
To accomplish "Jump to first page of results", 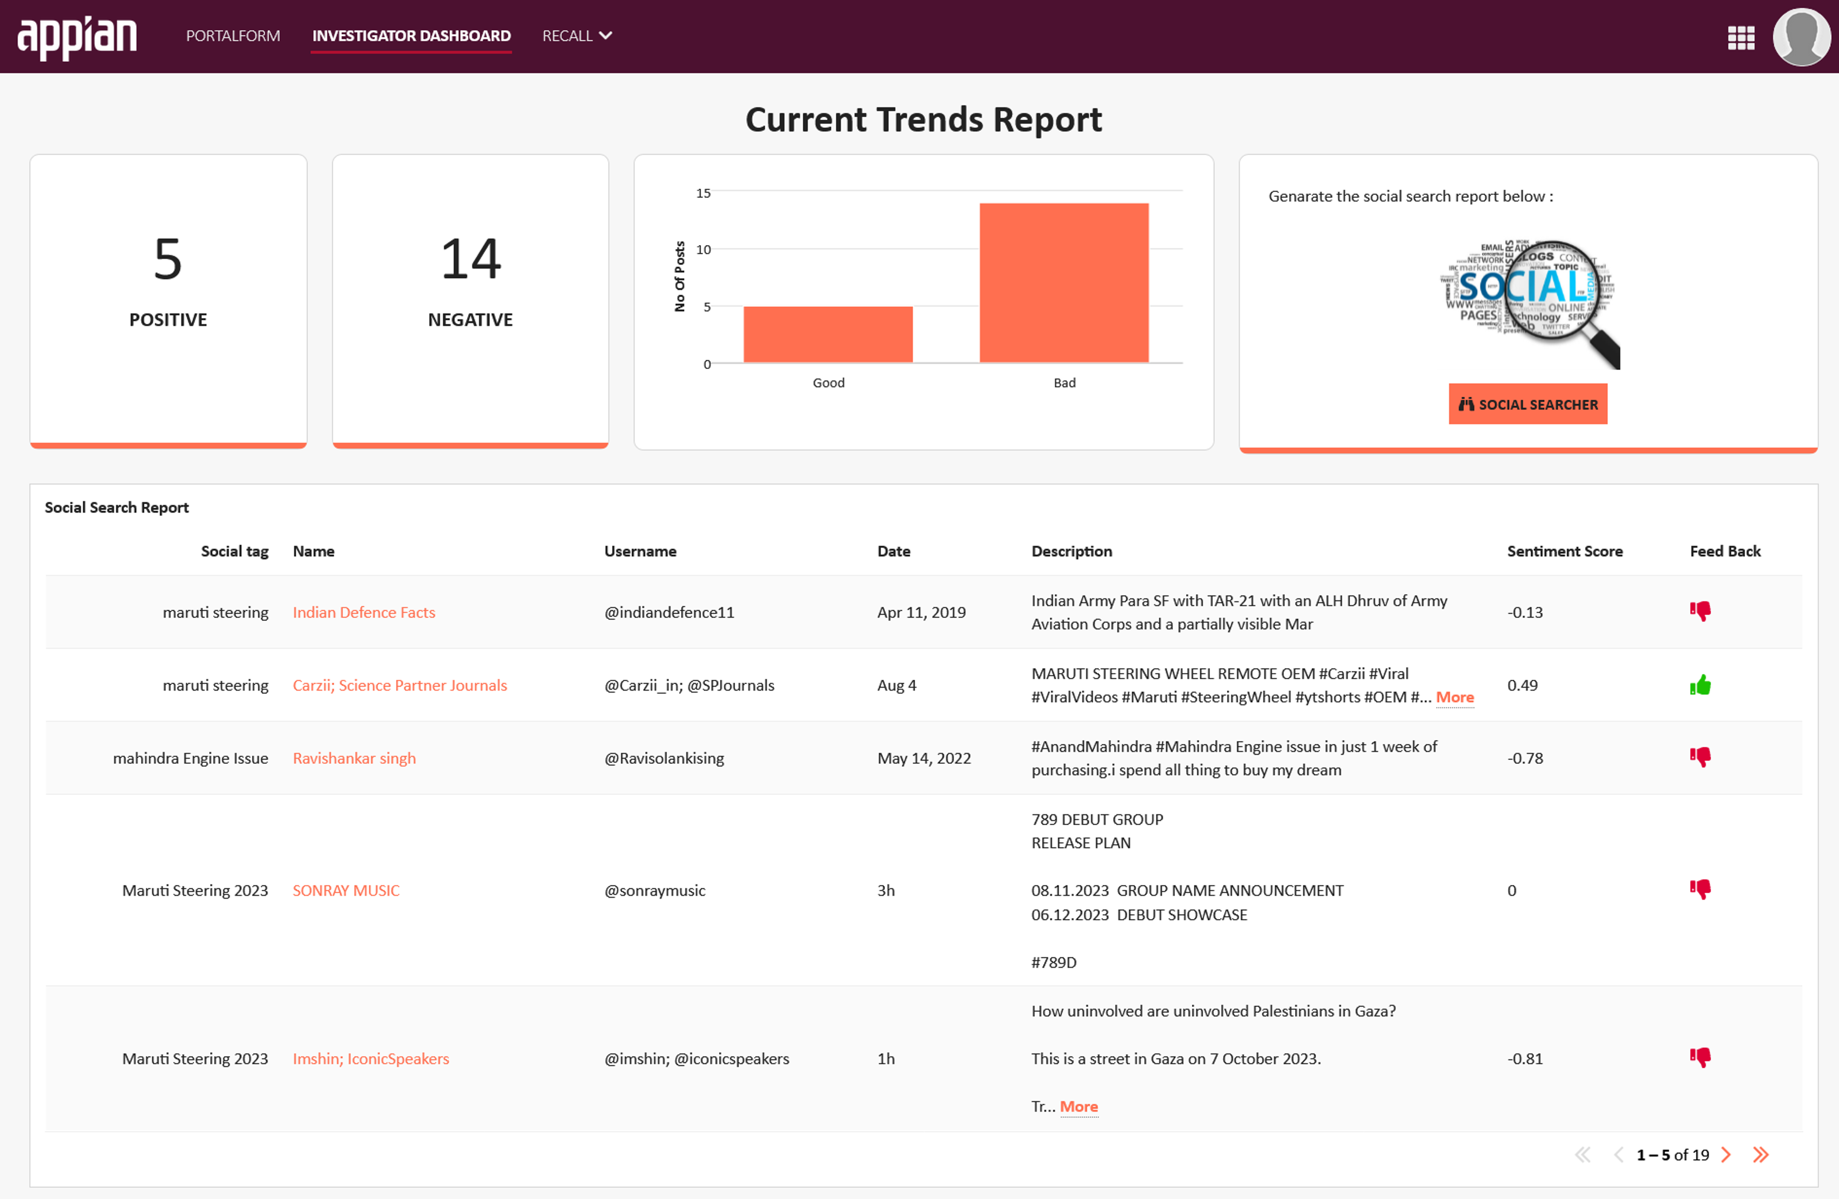I will click(x=1582, y=1154).
